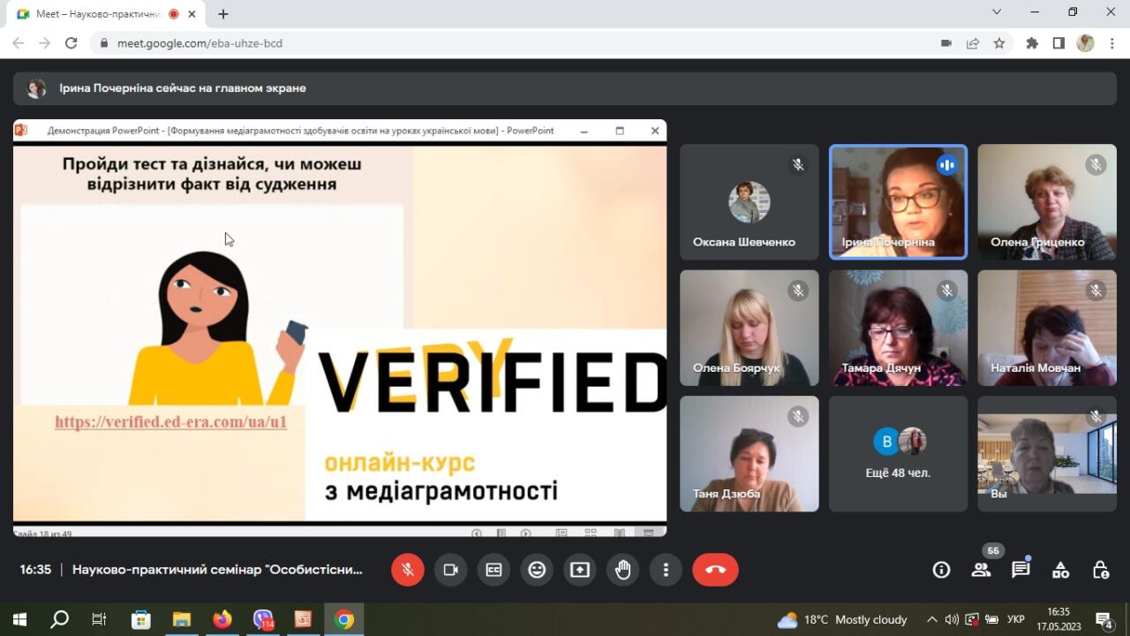Click the address bar meet.google.com URL
Viewport: 1130px width, 636px height.
tap(200, 43)
